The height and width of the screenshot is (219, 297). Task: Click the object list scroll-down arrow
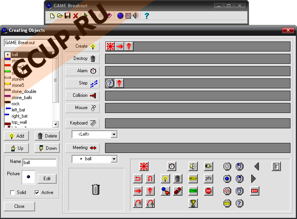[55, 124]
